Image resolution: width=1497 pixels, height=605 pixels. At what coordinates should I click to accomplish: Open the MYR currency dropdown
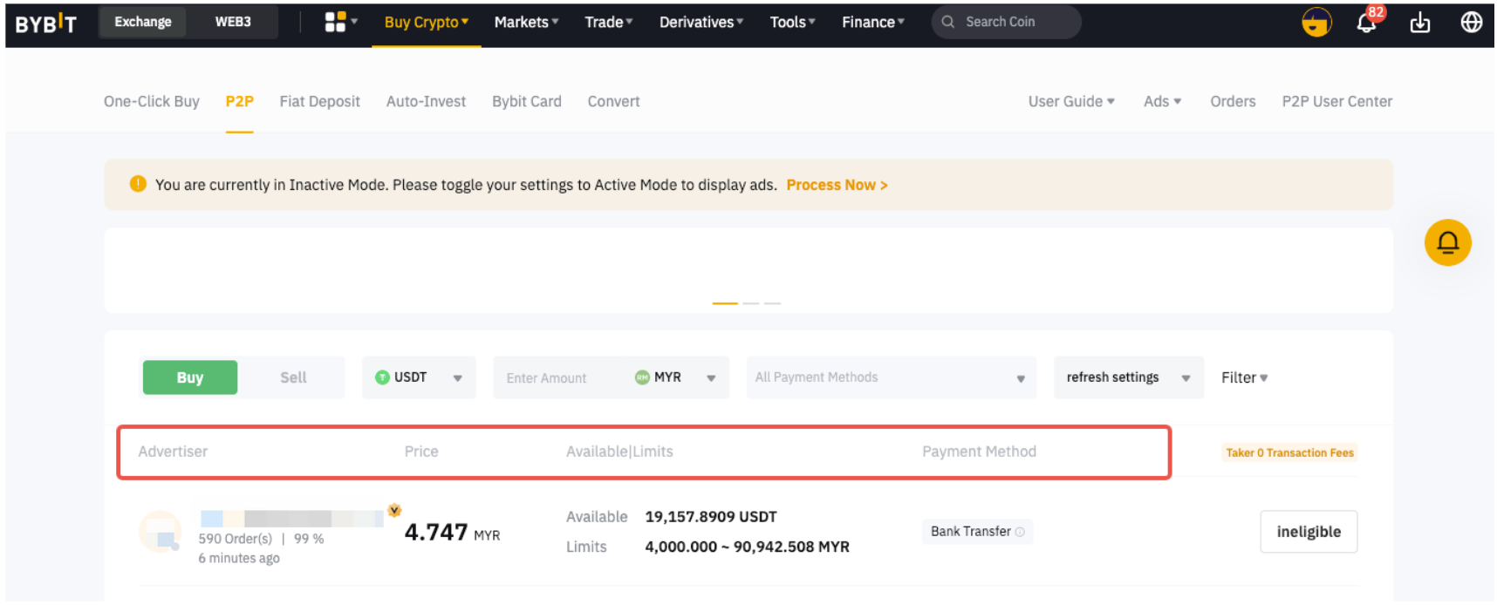click(x=675, y=377)
